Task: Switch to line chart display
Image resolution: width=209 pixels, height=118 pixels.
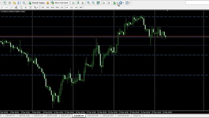Action: click(x=83, y=3)
